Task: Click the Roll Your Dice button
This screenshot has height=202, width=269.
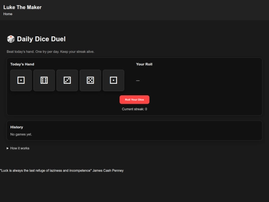Action: point(134,100)
